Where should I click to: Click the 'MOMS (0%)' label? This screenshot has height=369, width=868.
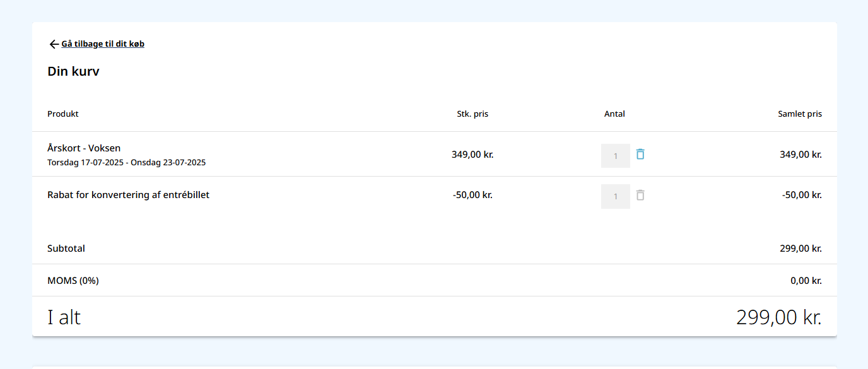point(73,281)
